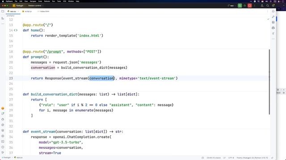Click the "/prompt" route link on line 18
The height and width of the screenshot is (160, 286).
click(x=54, y=52)
